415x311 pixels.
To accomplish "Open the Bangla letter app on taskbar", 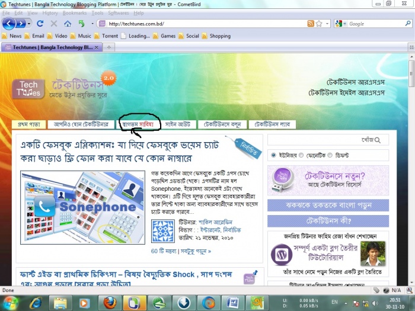I will pos(257,303).
